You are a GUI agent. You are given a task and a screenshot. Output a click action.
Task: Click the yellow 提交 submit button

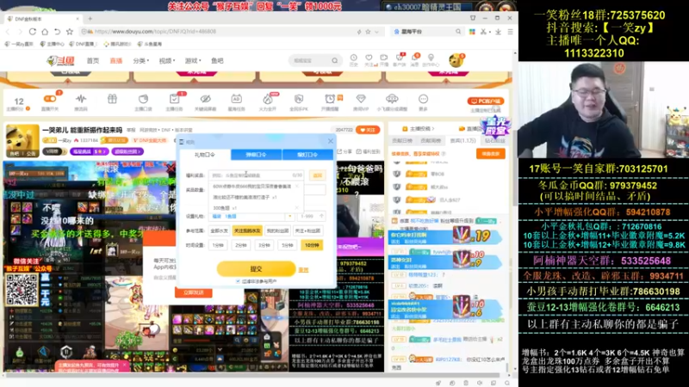[256, 268]
